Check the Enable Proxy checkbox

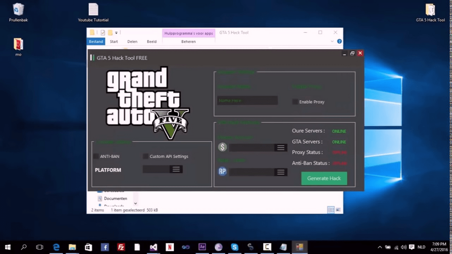(295, 102)
